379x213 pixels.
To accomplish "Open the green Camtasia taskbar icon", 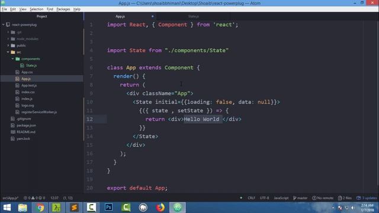I will [x=126, y=208].
